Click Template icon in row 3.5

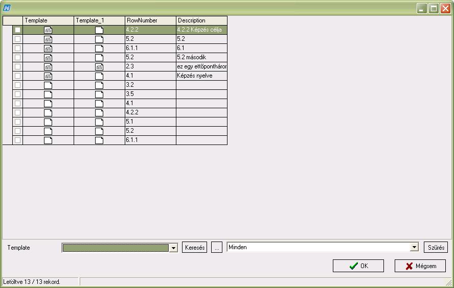48,94
